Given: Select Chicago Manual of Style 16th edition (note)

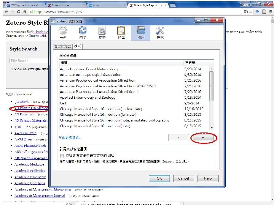Looking at the screenshot, I should point(134,126).
